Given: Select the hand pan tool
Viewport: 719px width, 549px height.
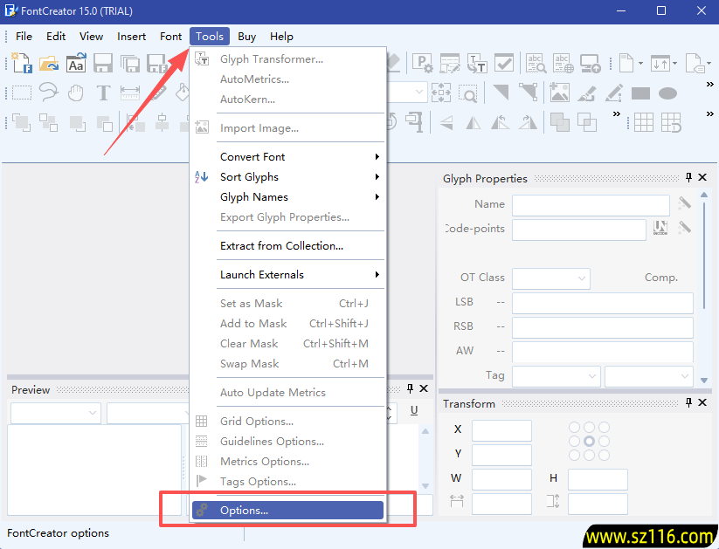Looking at the screenshot, I should 76,93.
